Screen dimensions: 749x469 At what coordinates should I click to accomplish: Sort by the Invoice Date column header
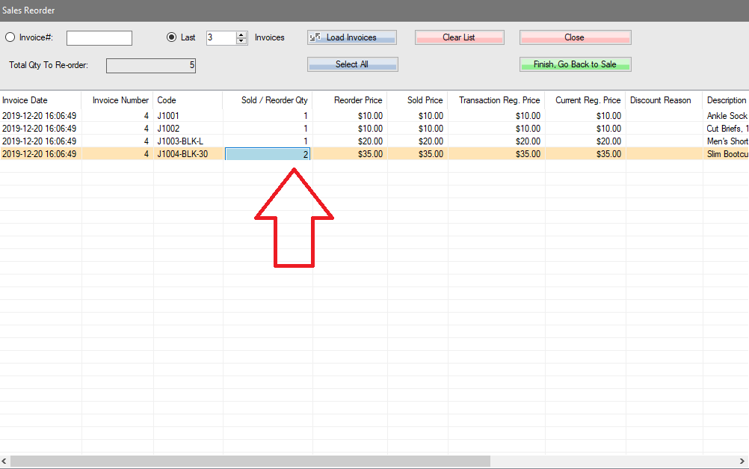[x=40, y=100]
